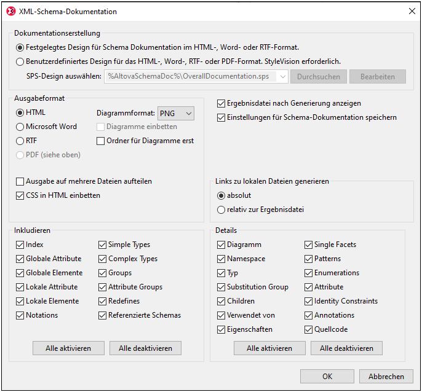Screen dimensions: 422x392
Task: Select Benutzerdefiniertes Design radio option
Action: pyautogui.click(x=20, y=61)
